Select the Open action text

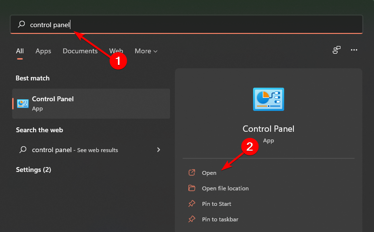209,173
